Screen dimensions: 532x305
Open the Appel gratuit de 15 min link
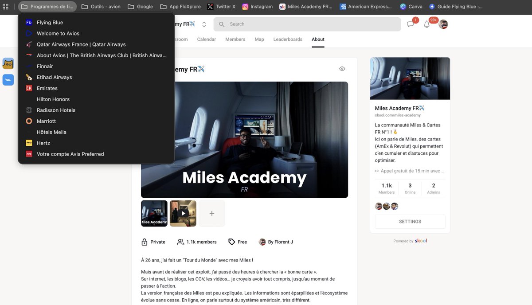pyautogui.click(x=410, y=171)
